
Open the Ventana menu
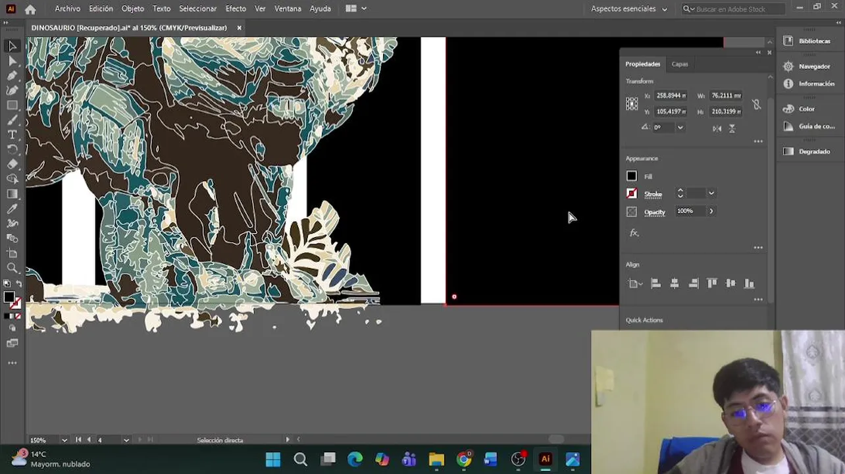(x=288, y=9)
